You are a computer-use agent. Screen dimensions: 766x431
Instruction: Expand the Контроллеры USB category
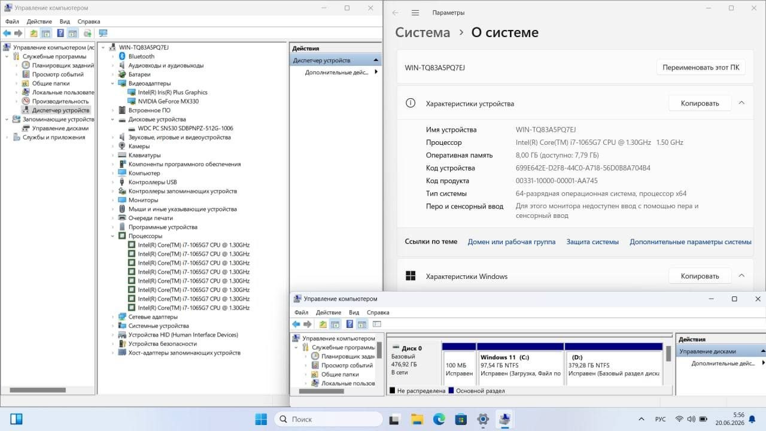[x=113, y=182]
